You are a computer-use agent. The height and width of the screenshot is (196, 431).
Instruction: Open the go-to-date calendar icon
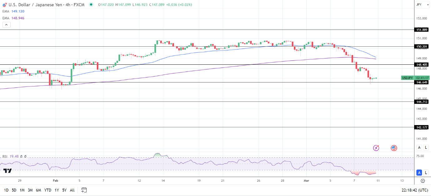pos(83,189)
